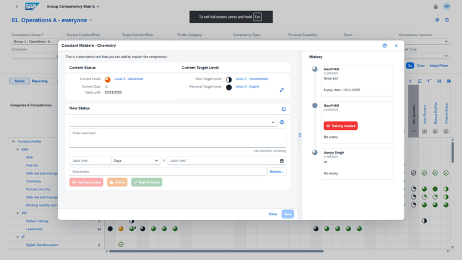462x260 pixels.
Task: Toggle the Training needed tag
Action: click(86, 182)
